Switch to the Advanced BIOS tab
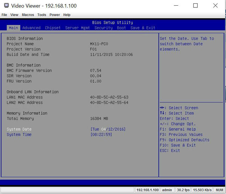 [31, 28]
